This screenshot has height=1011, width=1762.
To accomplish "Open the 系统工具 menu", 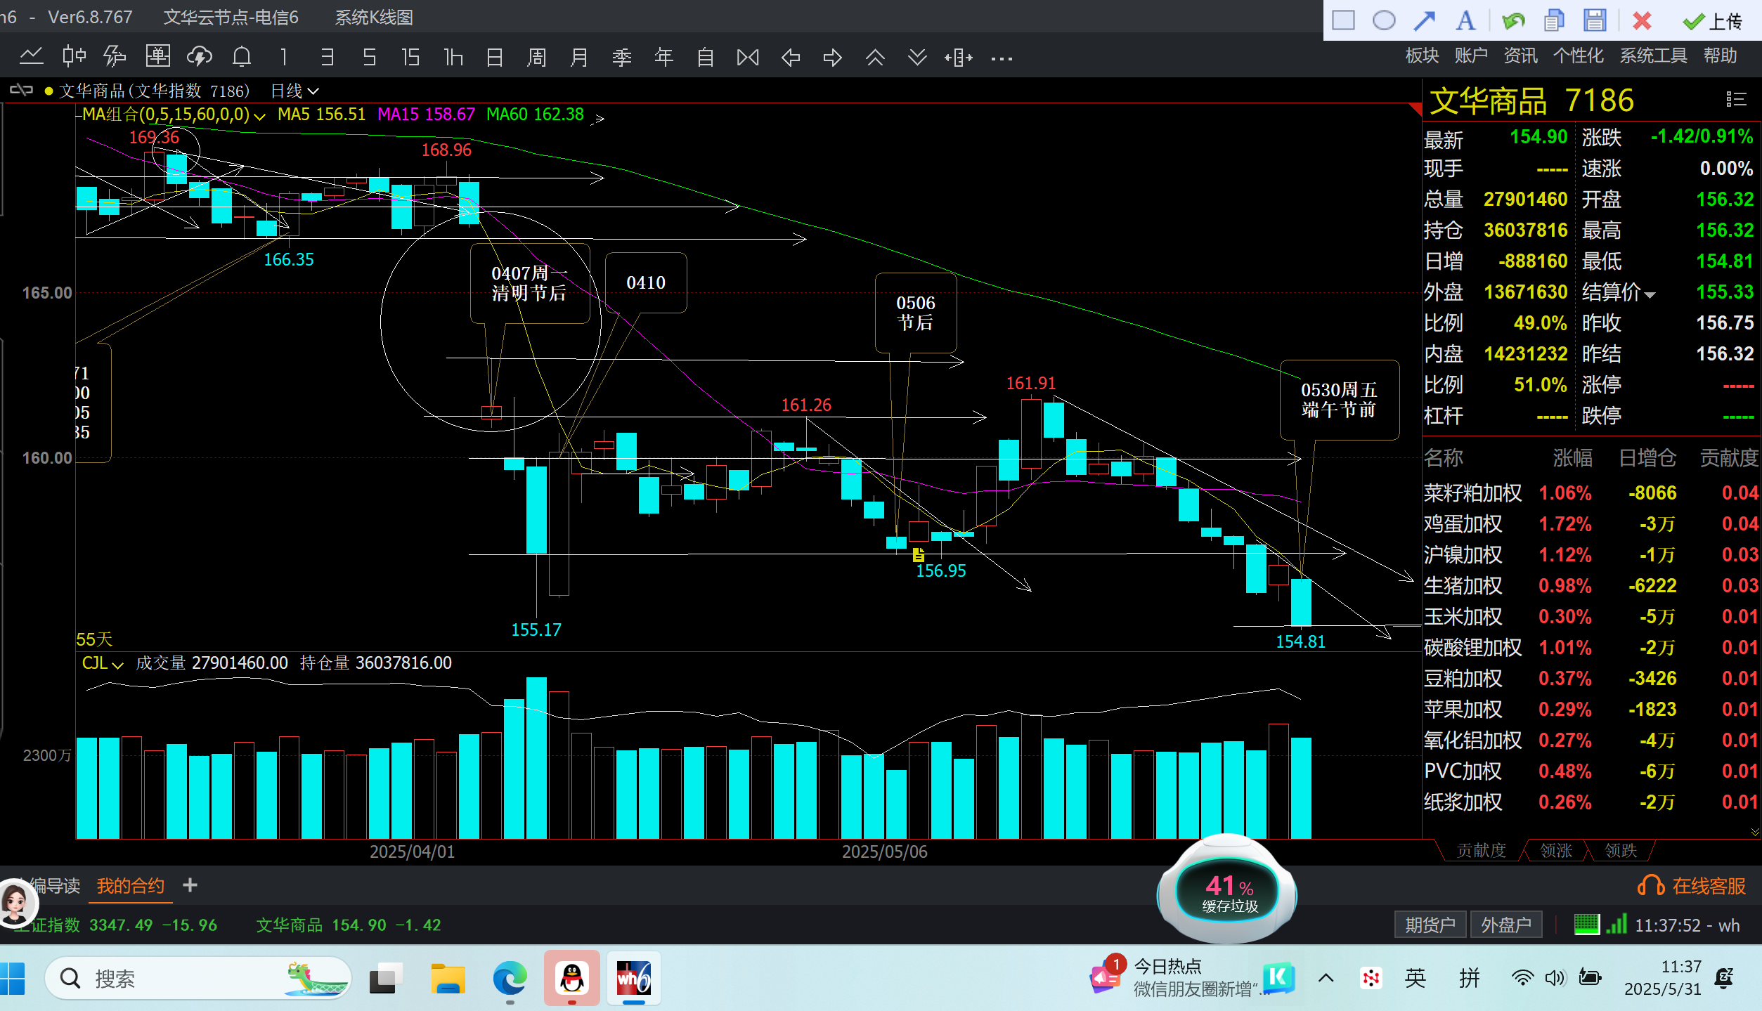I will [x=1652, y=56].
